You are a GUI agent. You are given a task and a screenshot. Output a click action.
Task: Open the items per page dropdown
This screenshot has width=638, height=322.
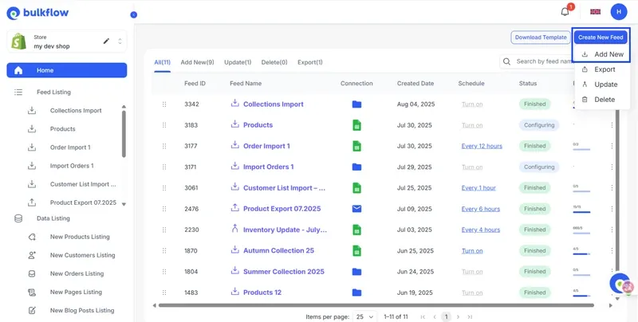coord(364,316)
